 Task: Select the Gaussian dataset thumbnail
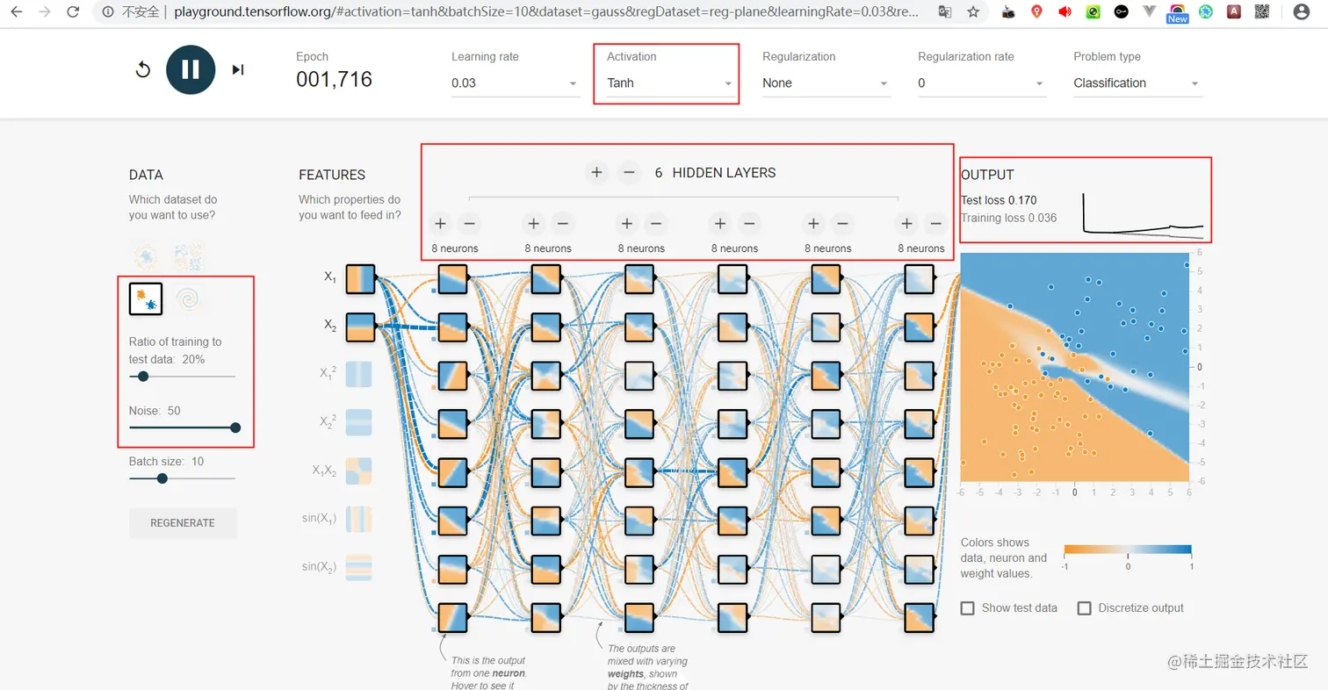click(x=146, y=299)
